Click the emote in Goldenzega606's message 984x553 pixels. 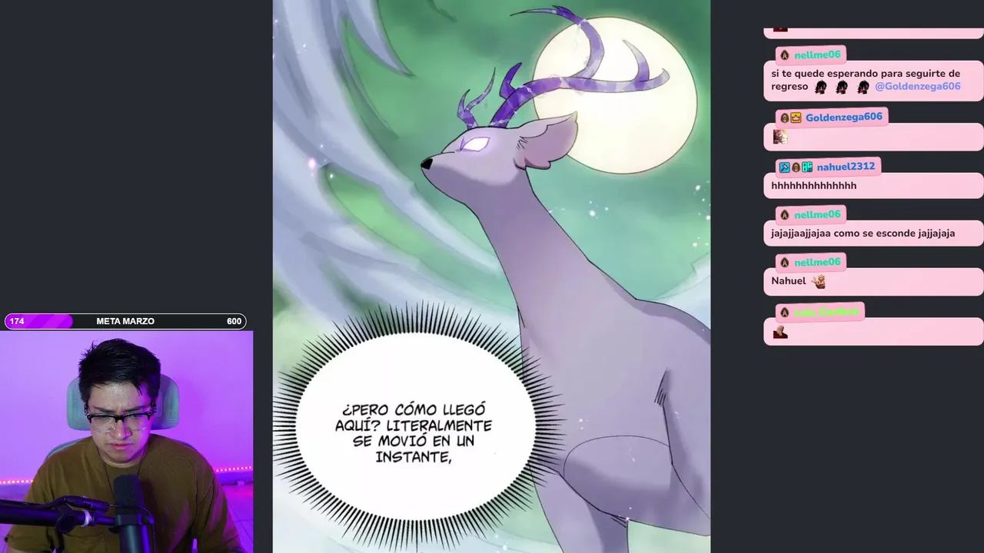[x=780, y=137]
